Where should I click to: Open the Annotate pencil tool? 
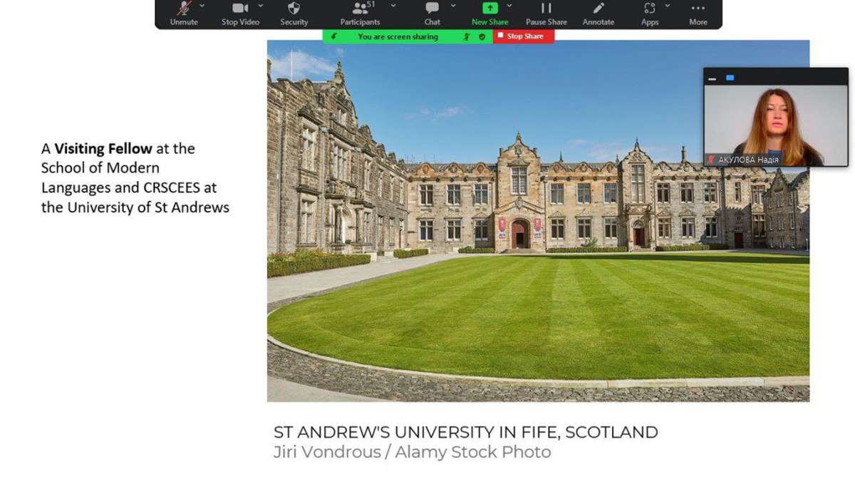(x=598, y=14)
